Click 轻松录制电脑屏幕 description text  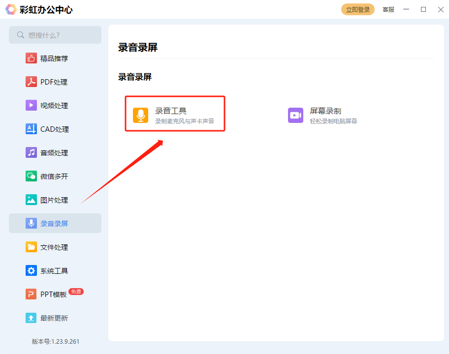tap(334, 121)
